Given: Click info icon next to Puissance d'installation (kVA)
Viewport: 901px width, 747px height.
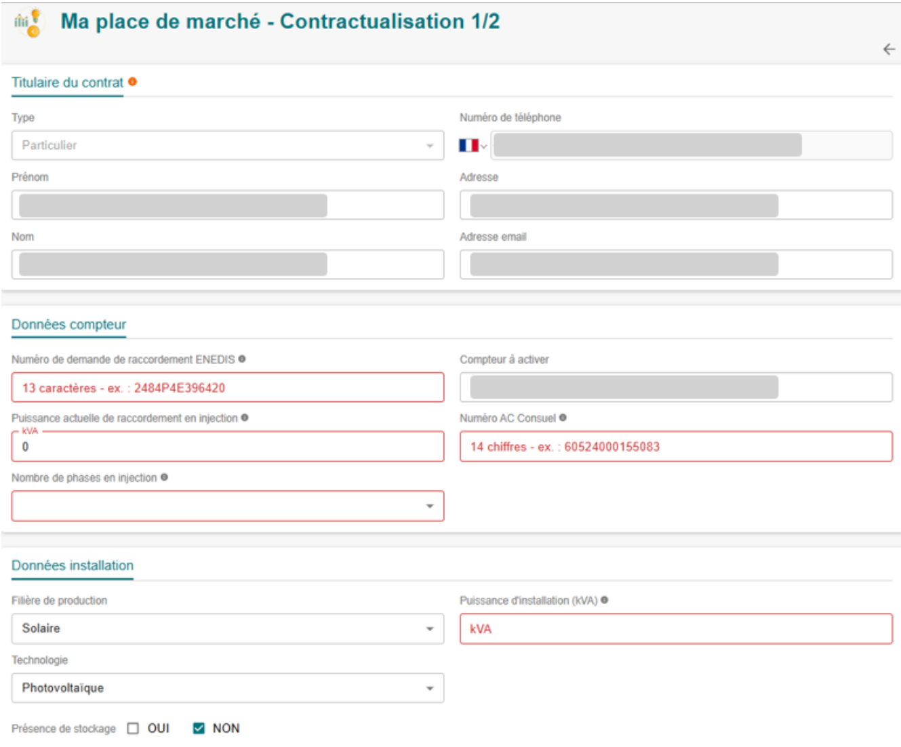Looking at the screenshot, I should click(604, 601).
